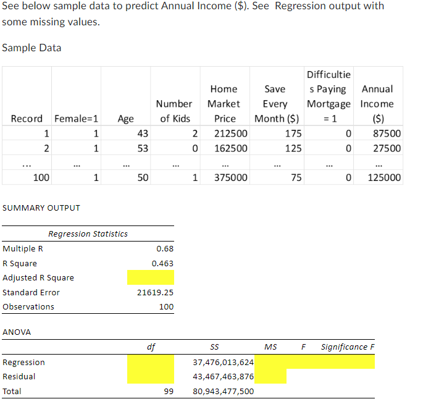Click monthly savings value 175

(x=293, y=133)
